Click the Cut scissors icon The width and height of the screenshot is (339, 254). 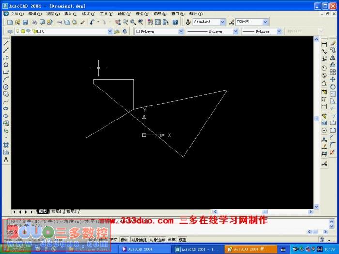tap(60, 22)
